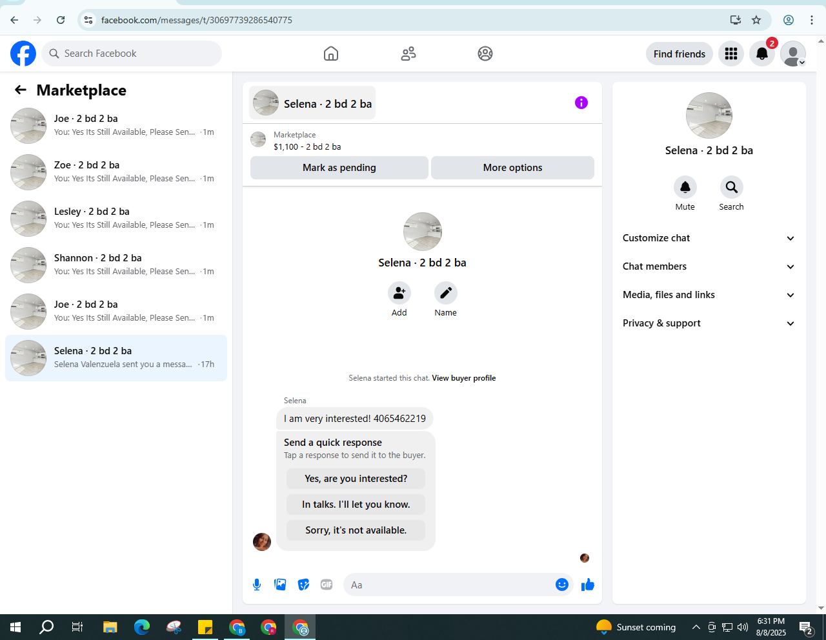Open the emoji picker smiley icon
This screenshot has height=640, width=826.
[x=562, y=585]
